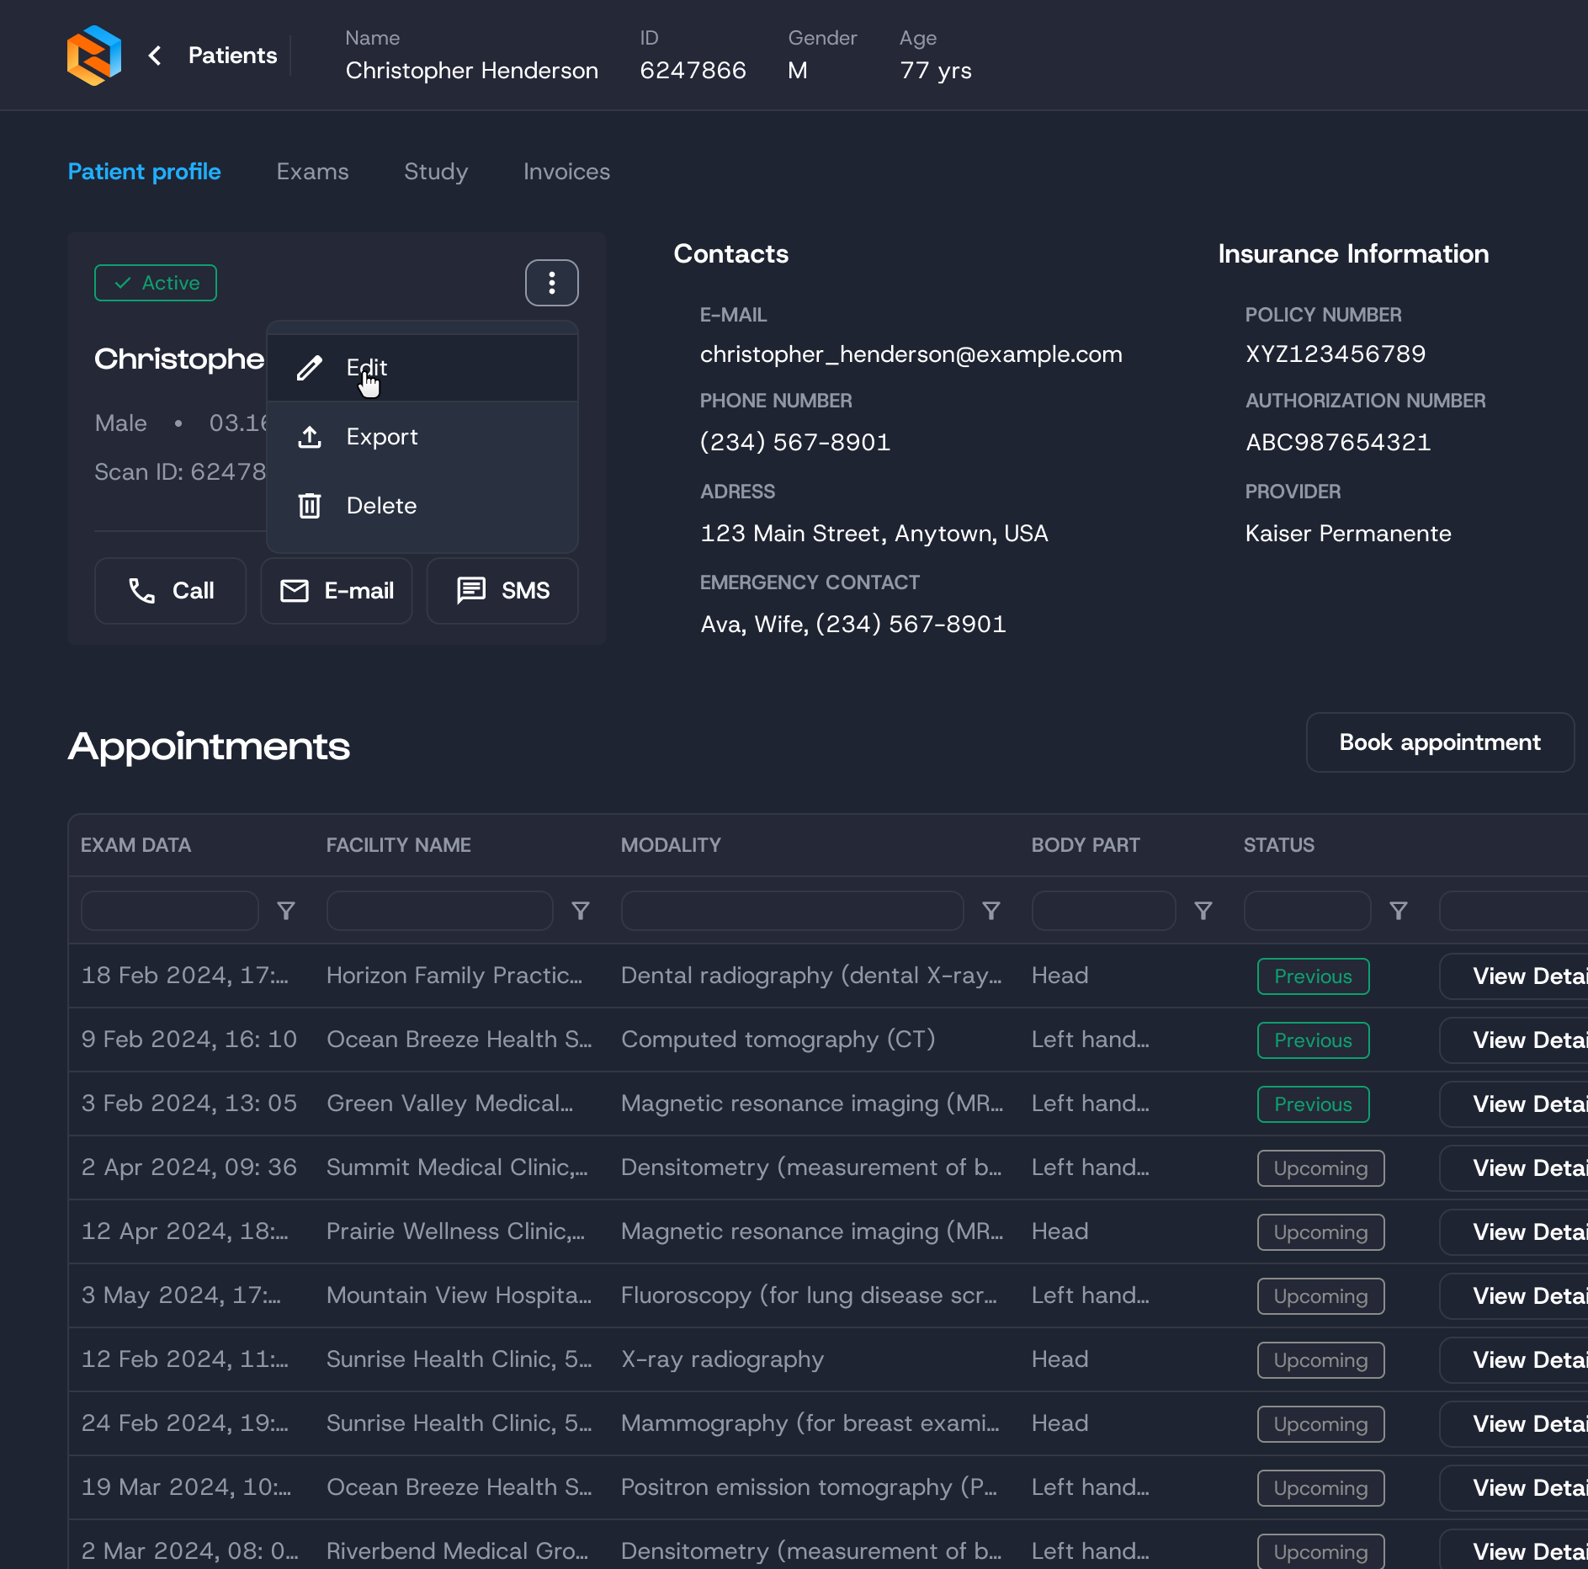
Task: Click the Previous badge on 18 Feb row
Action: 1314,976
